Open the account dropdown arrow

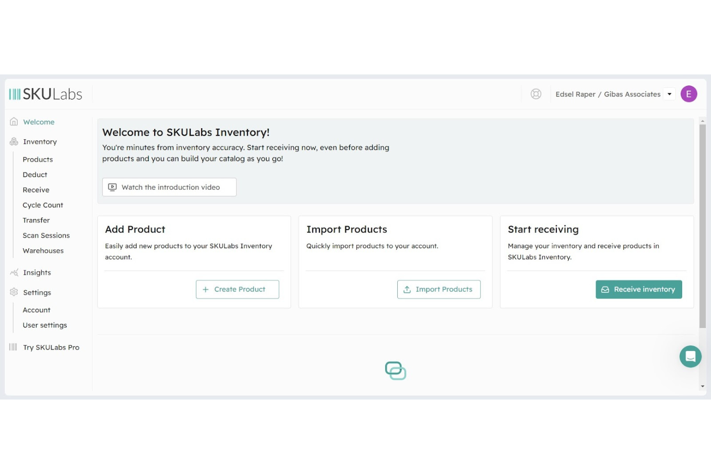(669, 94)
